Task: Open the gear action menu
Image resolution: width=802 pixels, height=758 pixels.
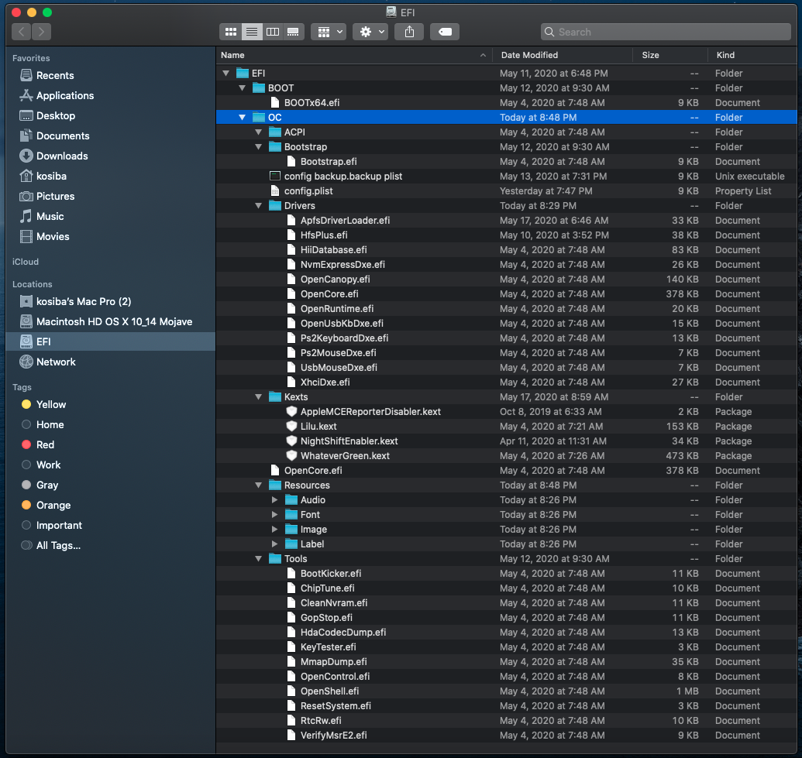Action: 370,32
